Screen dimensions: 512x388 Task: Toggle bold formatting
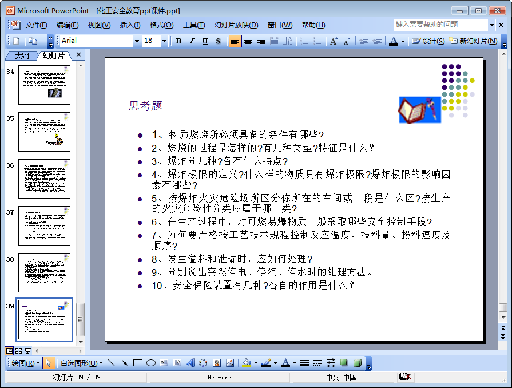tap(178, 41)
